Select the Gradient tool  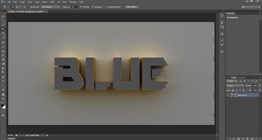(3, 64)
